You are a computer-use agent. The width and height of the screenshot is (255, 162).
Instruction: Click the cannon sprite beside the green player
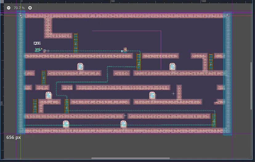click(44, 51)
